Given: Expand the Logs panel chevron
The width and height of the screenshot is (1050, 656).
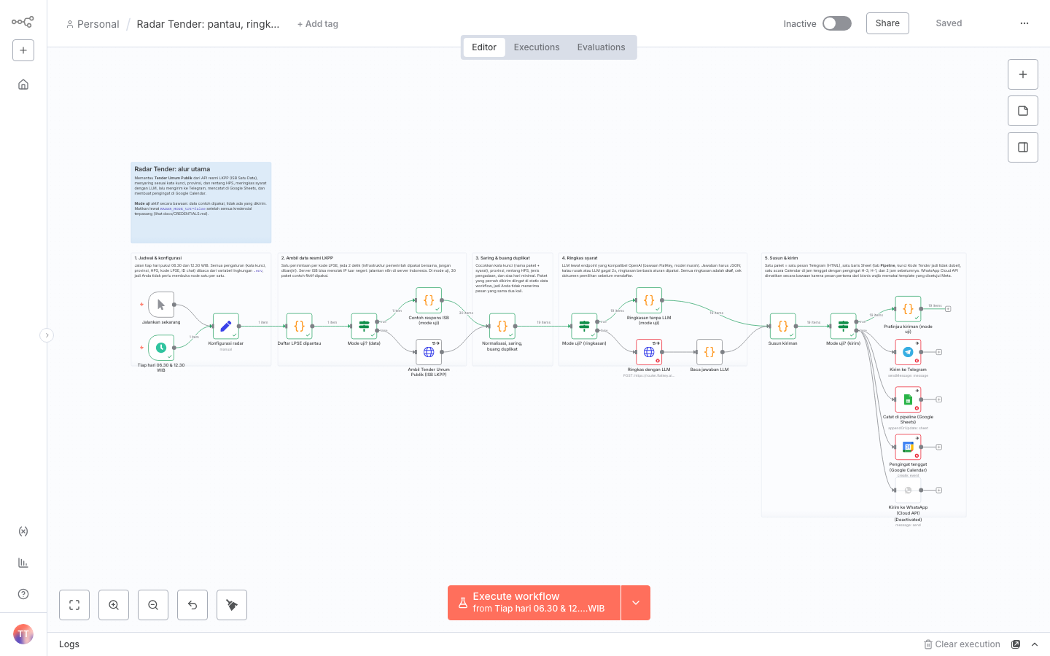Looking at the screenshot, I should (1035, 644).
